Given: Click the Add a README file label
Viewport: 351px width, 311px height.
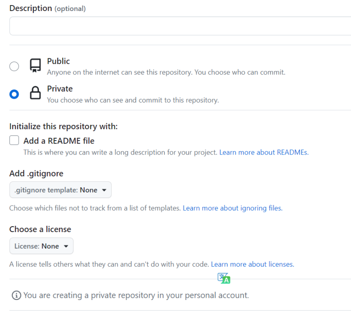Looking at the screenshot, I should tap(59, 141).
